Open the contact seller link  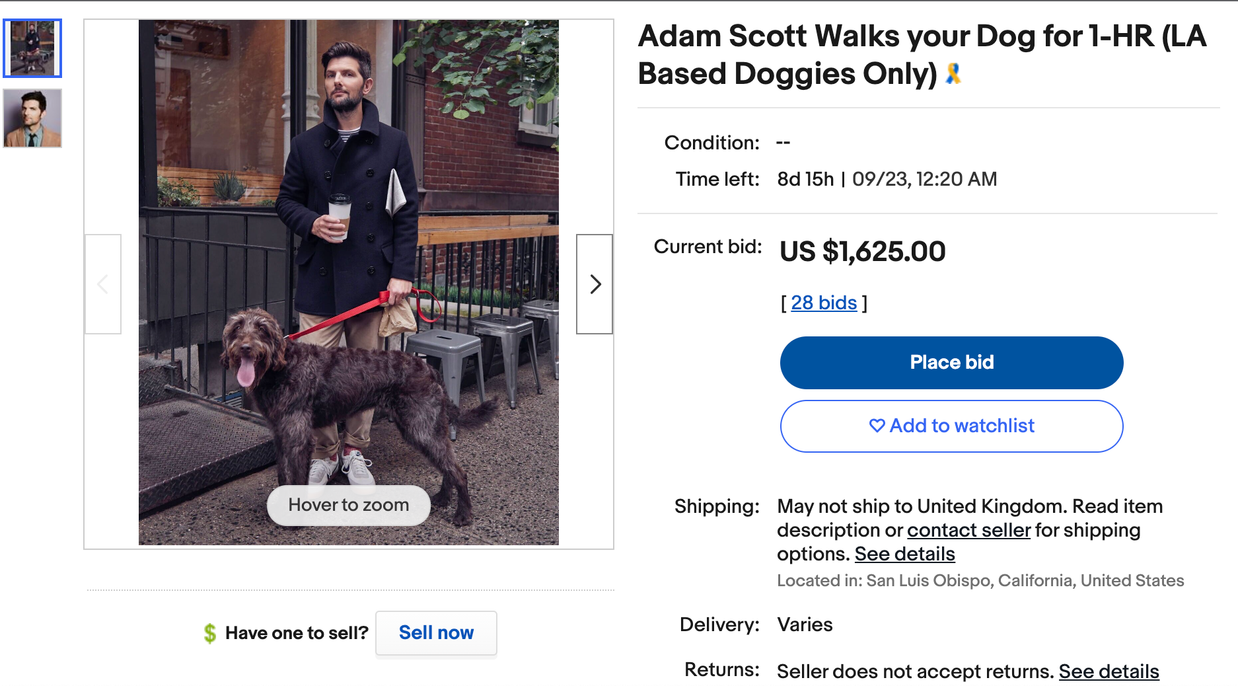click(968, 530)
